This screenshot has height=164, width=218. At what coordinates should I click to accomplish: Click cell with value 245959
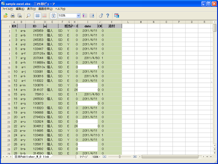click(x=35, y=30)
